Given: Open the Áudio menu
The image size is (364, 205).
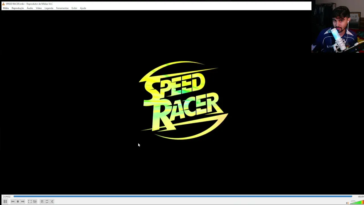Looking at the screenshot, I should click(30, 8).
